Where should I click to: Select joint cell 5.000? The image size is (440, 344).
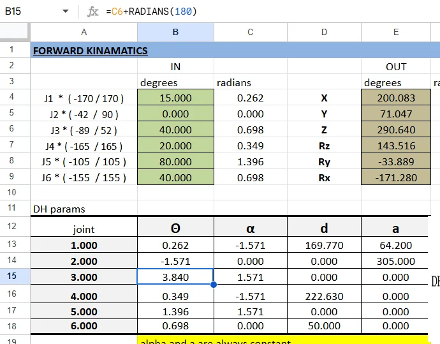point(84,311)
